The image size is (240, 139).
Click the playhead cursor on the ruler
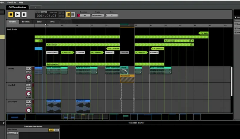click(46, 24)
